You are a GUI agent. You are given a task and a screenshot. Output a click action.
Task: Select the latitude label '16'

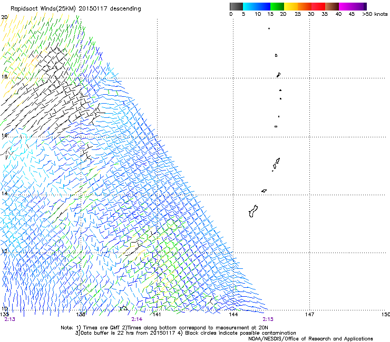[x=4, y=135]
